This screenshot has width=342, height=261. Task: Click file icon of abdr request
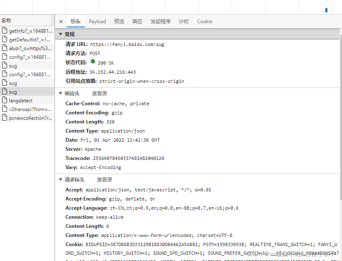click(x=5, y=48)
